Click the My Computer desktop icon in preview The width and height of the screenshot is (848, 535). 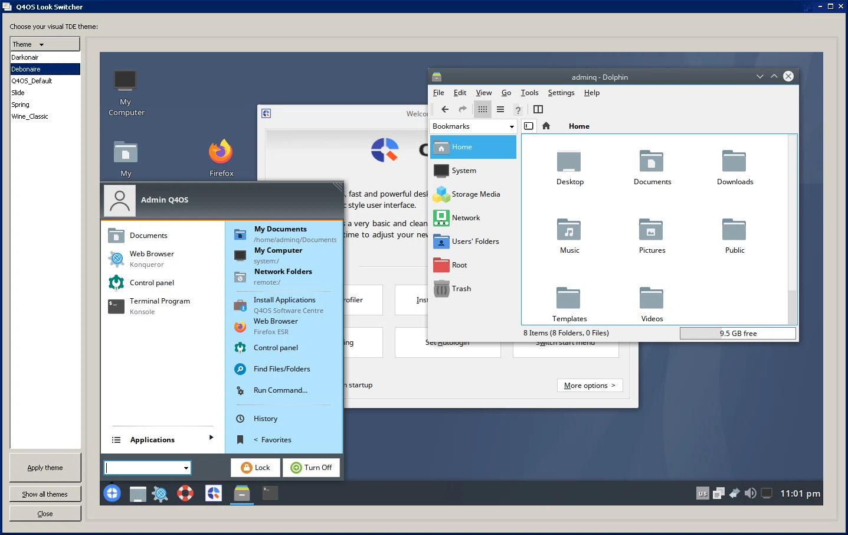click(x=126, y=93)
